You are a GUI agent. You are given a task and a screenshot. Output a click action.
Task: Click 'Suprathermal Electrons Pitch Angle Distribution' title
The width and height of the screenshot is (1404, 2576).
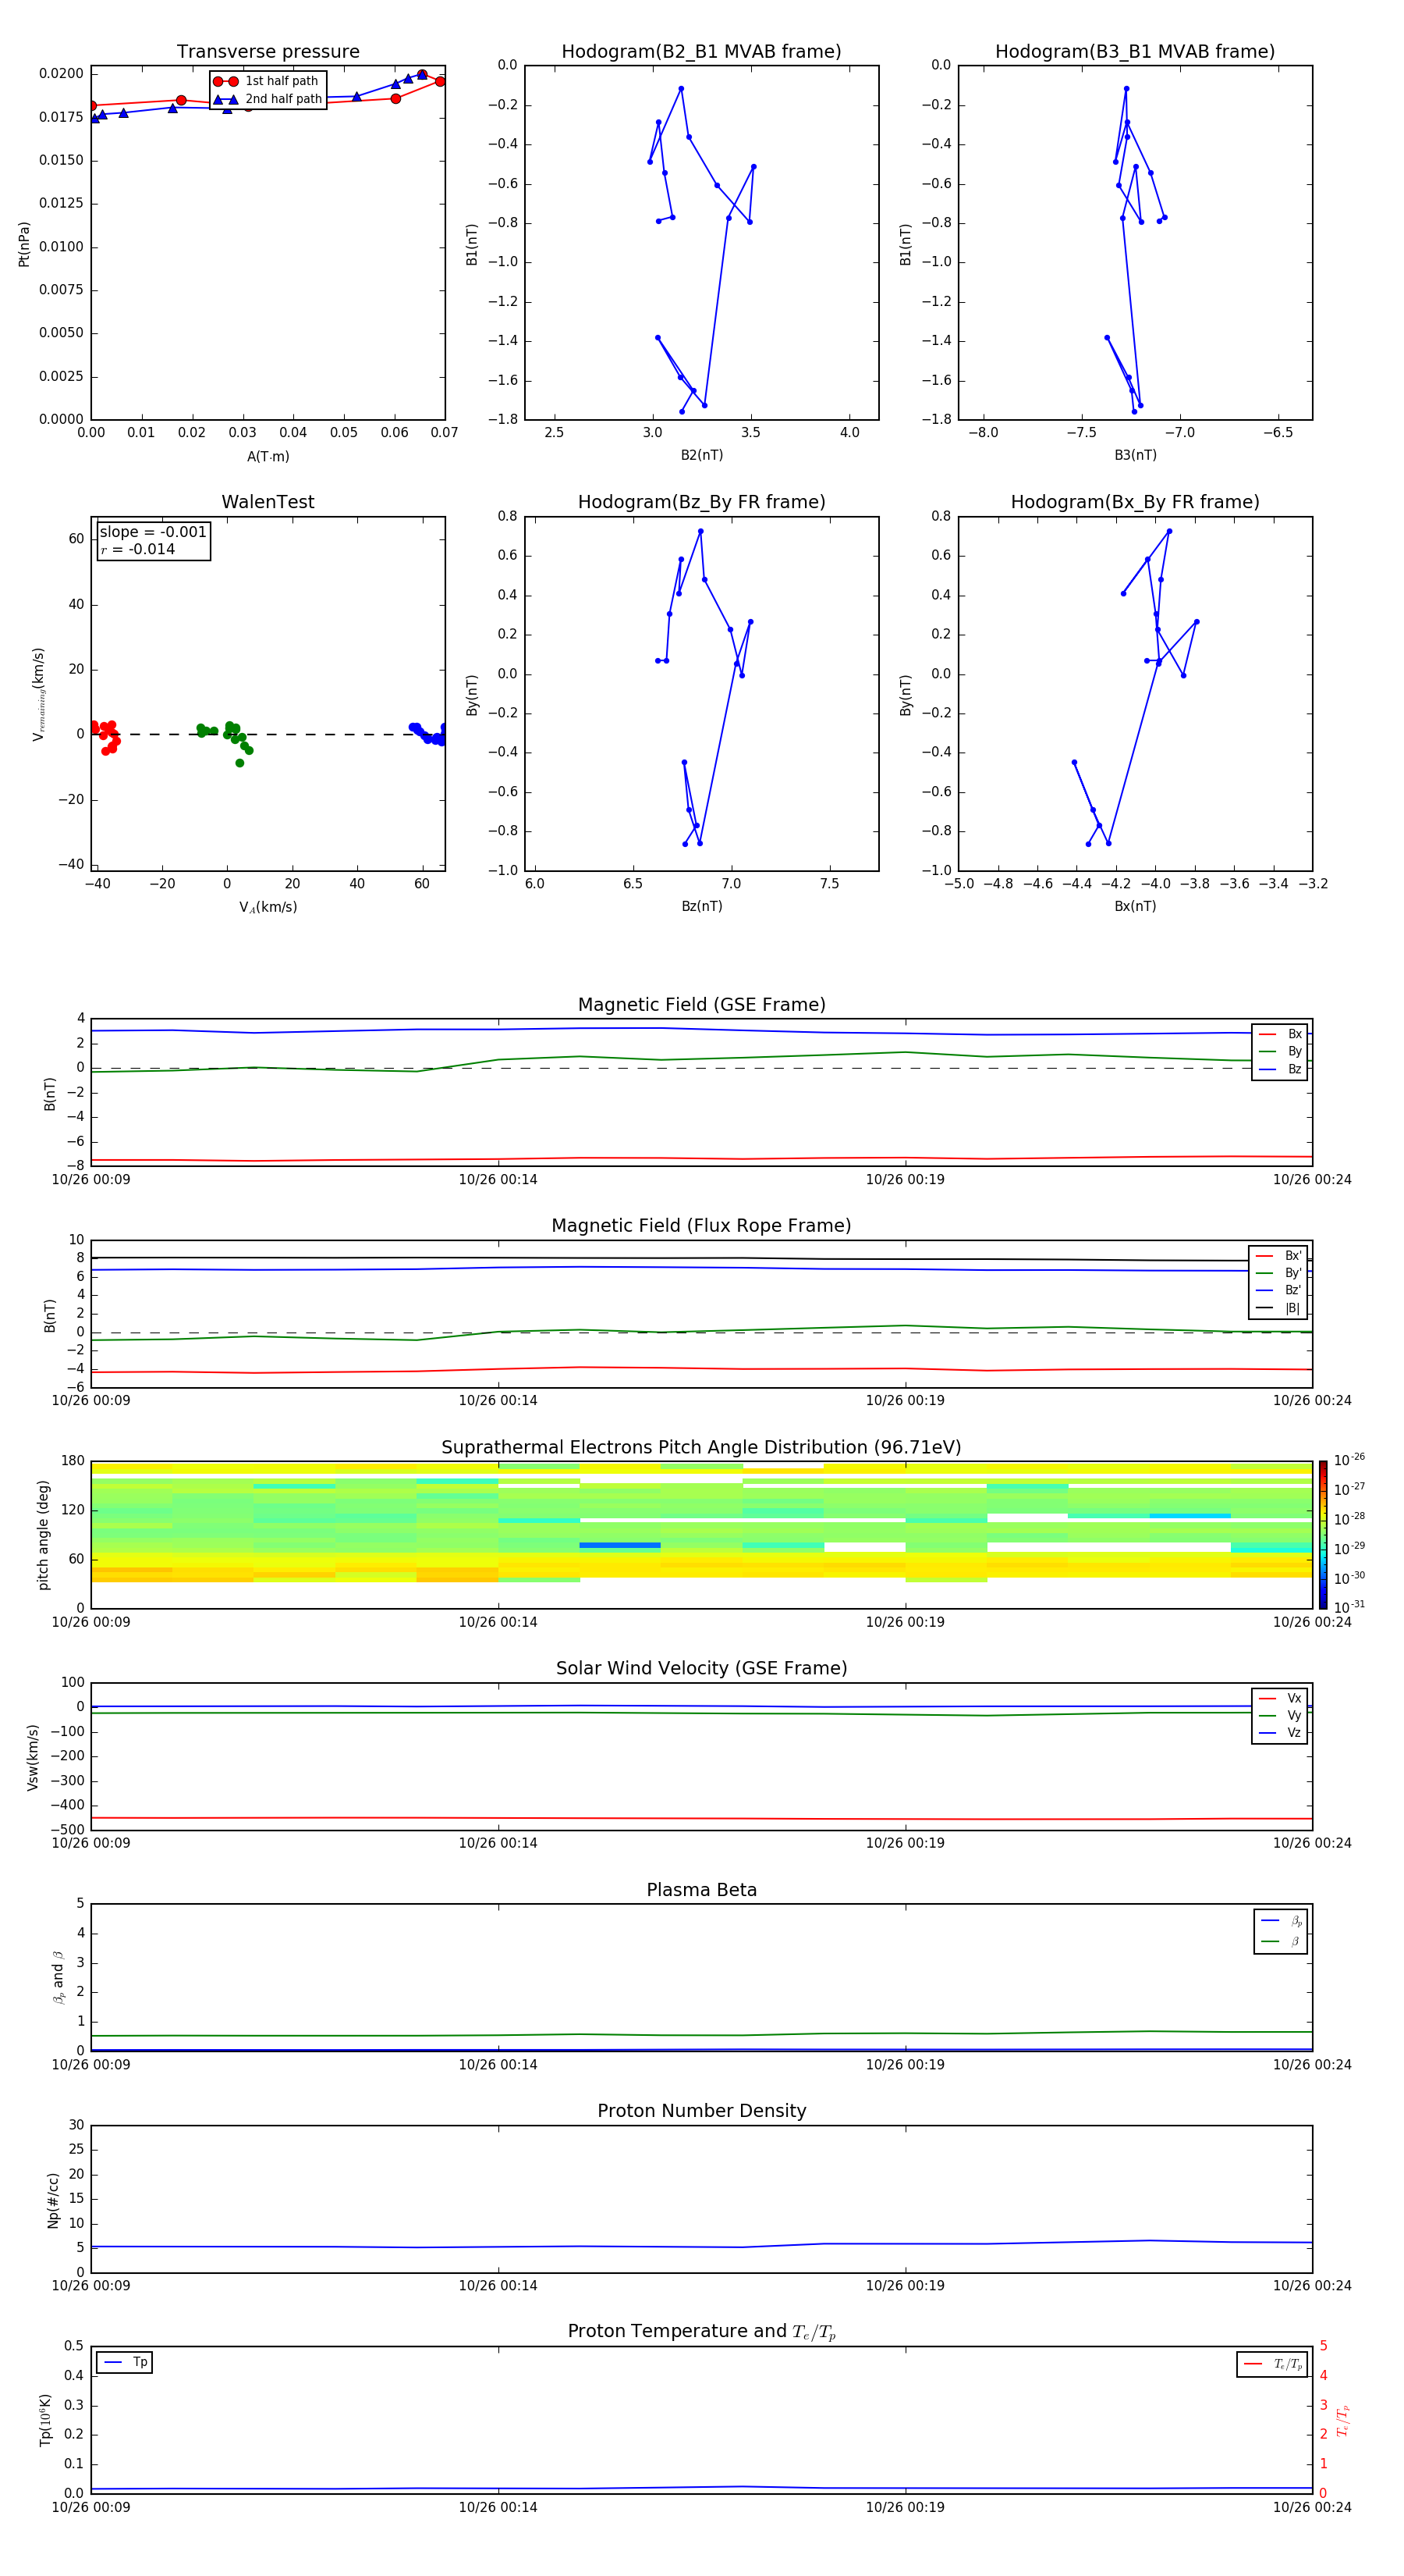click(x=701, y=1448)
